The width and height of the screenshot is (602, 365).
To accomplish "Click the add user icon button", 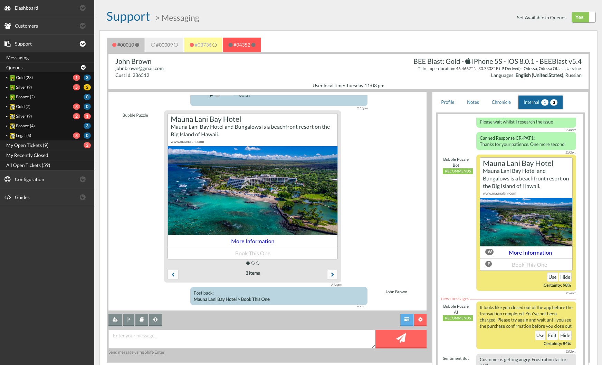I will coord(115,320).
